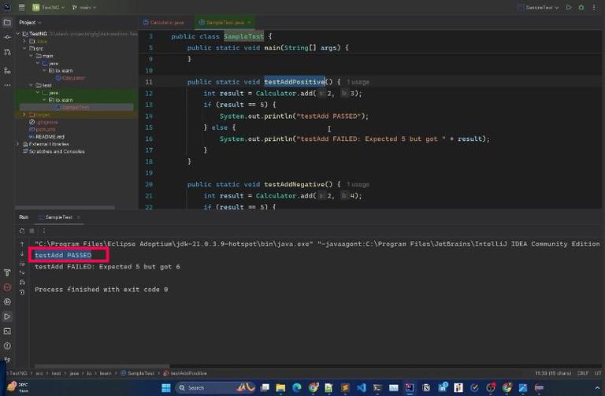Image resolution: width=605 pixels, height=396 pixels.
Task: Close the SampleTest.java editor tab
Action: [249, 22]
